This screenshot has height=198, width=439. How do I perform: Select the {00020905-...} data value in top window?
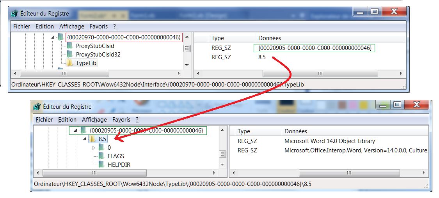click(315, 48)
